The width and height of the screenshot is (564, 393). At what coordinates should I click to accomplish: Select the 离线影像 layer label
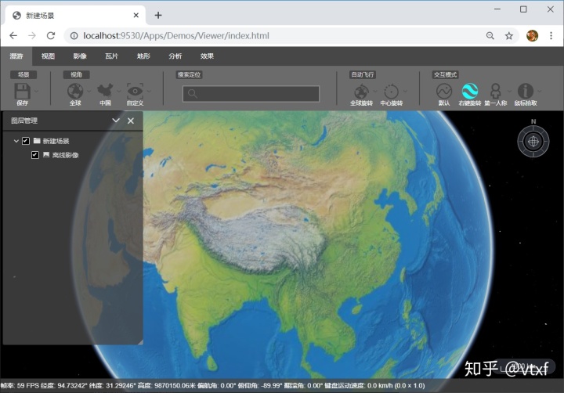[65, 155]
